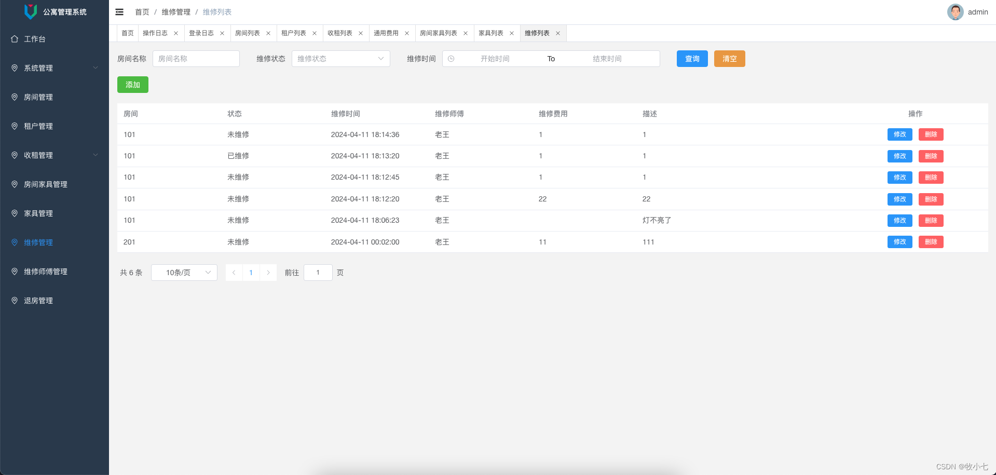The height and width of the screenshot is (475, 996).
Task: Click the 结束时间 date field
Action: click(x=607, y=59)
